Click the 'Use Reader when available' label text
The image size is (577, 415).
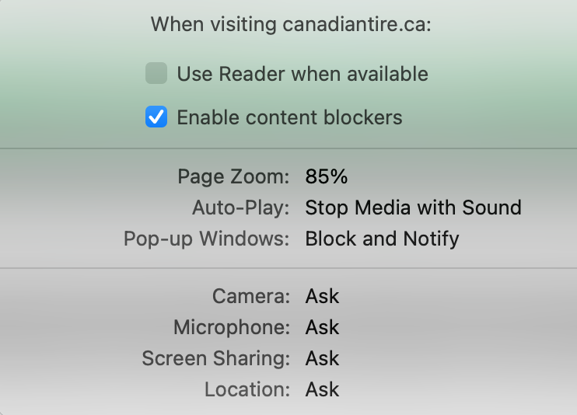pos(302,75)
